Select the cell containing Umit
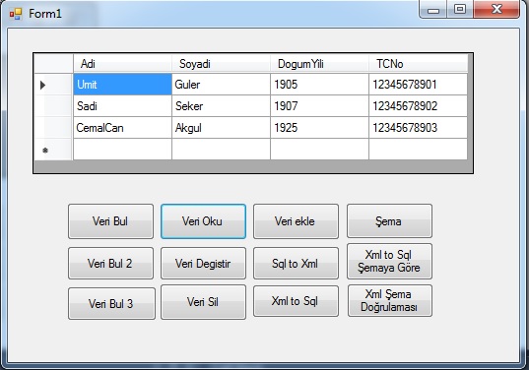The image size is (529, 370). point(122,85)
